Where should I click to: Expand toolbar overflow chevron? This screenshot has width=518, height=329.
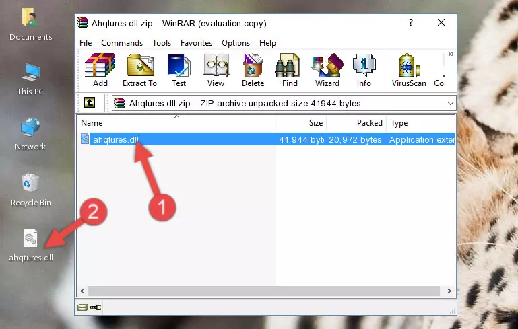pos(451,54)
